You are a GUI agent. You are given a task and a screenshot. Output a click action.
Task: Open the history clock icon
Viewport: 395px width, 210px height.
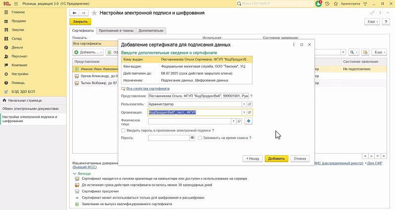(327, 4)
